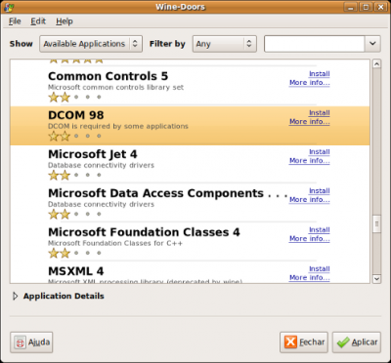
Task: Click the Ajuda help button
Action: click(31, 343)
